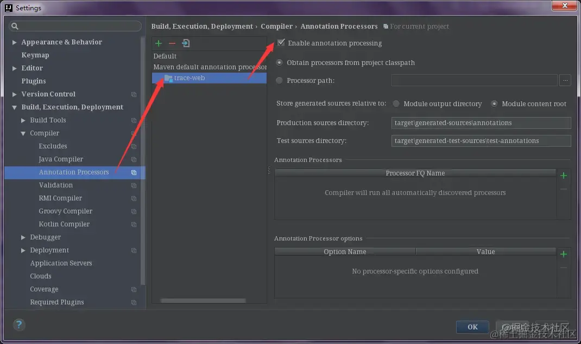Expand the Deployment node
This screenshot has height=344, width=581.
click(23, 250)
